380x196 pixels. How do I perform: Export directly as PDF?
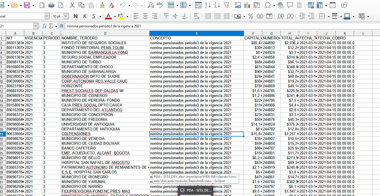(x=42, y=5)
